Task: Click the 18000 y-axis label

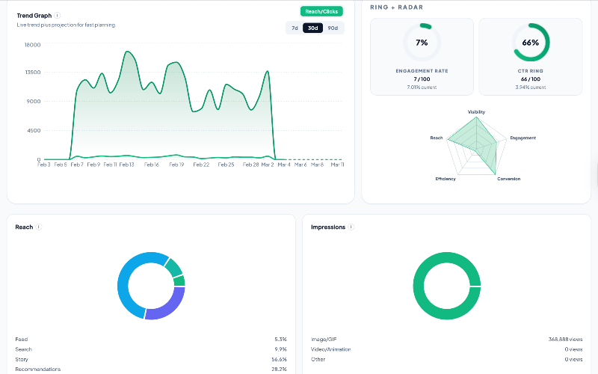Action: [32, 45]
